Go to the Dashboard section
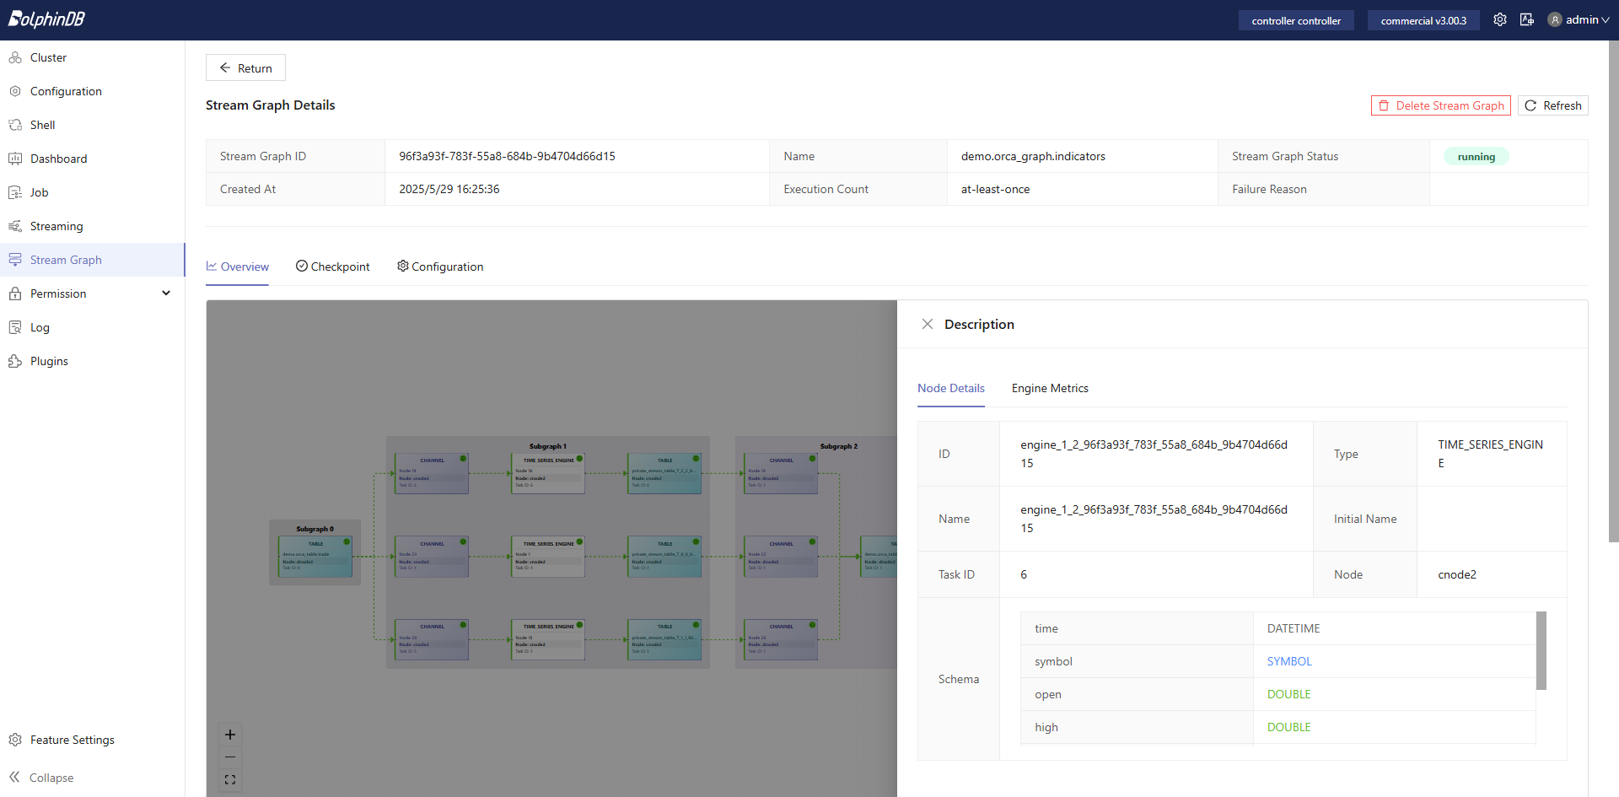The image size is (1619, 797). [58, 159]
